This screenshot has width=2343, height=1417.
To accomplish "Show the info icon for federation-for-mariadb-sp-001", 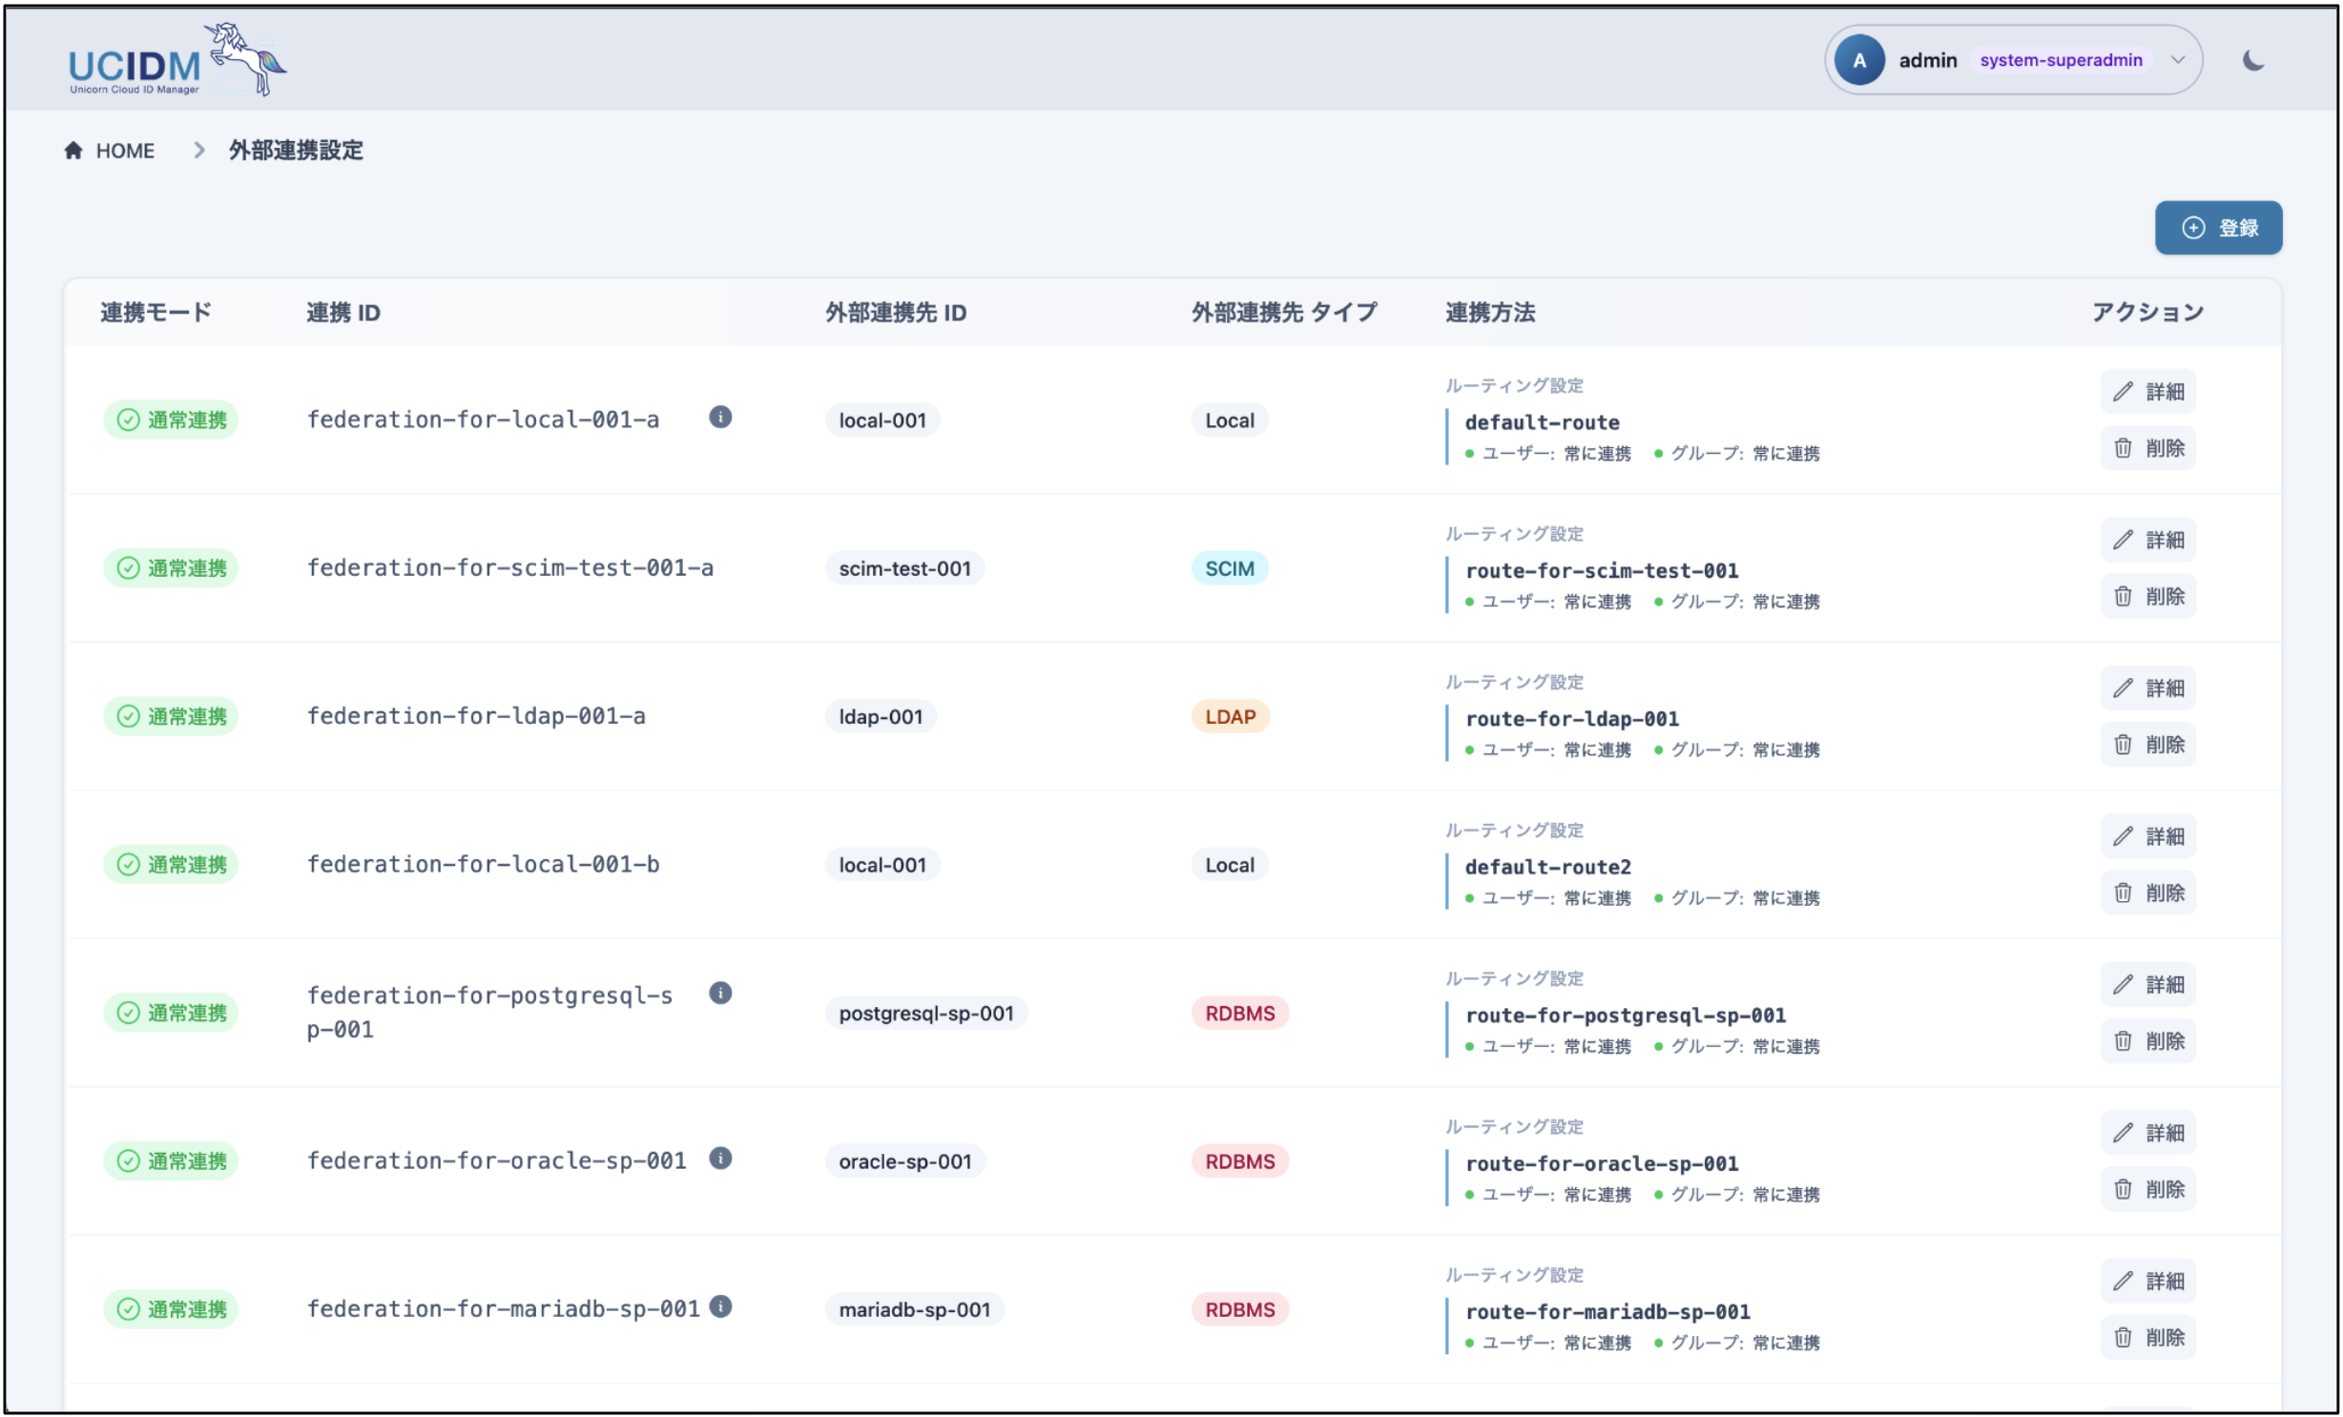I will tap(721, 1306).
